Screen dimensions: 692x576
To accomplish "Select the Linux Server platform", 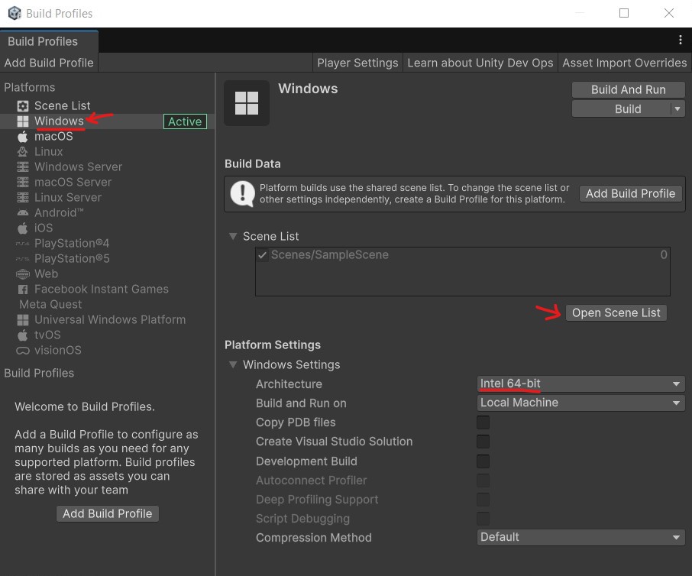I will 107,197.
